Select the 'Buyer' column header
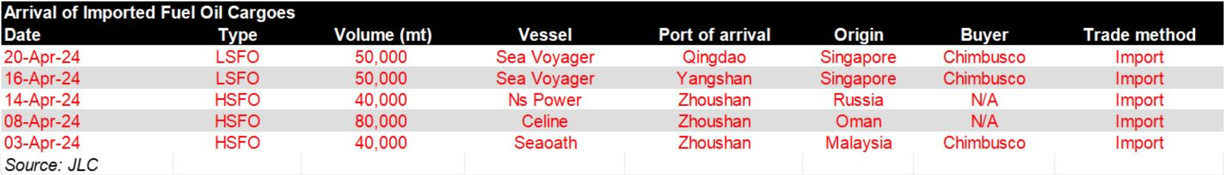1225x175 pixels. coord(984,35)
